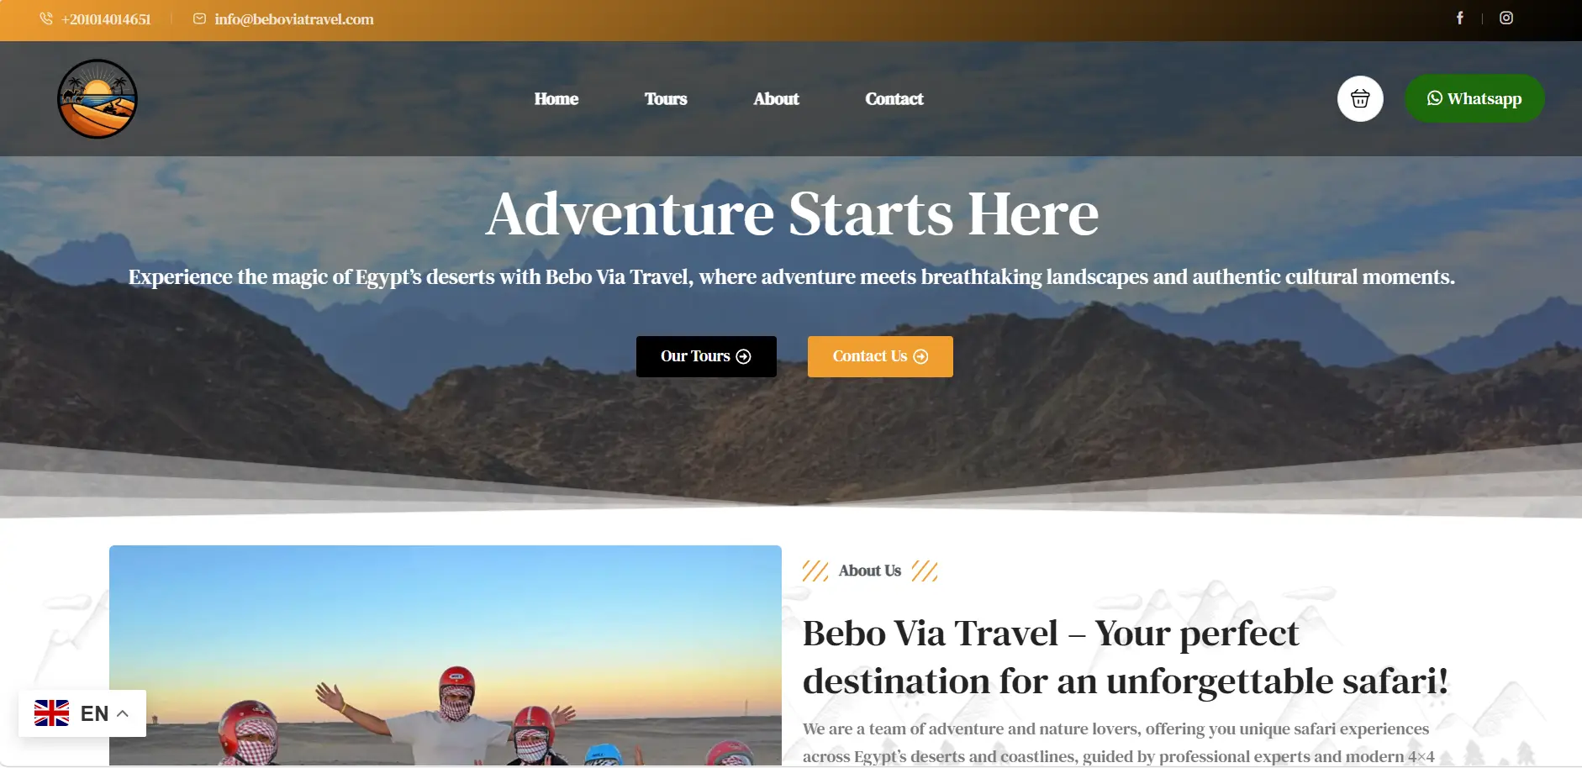The height and width of the screenshot is (768, 1582).
Task: Click the Bebo Via Travel logo
Action: coord(98,98)
